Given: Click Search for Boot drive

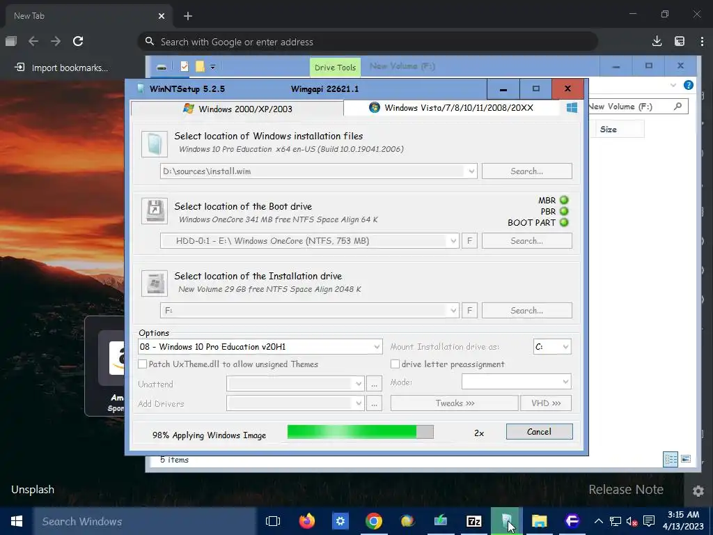Looking at the screenshot, I should (x=526, y=240).
